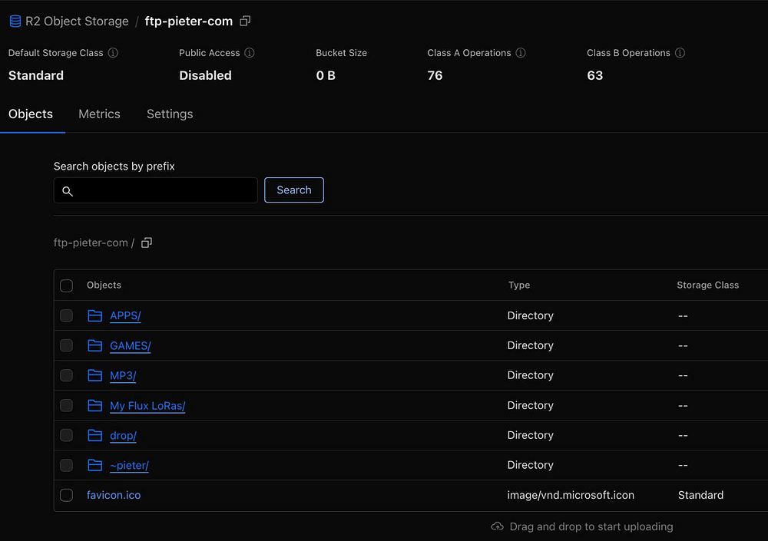768x541 pixels.
Task: Copy the ftp-pieter-com/ path icon
Action: [147, 242]
